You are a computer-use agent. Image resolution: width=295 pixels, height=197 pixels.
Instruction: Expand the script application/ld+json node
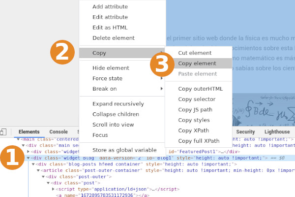point(53,189)
